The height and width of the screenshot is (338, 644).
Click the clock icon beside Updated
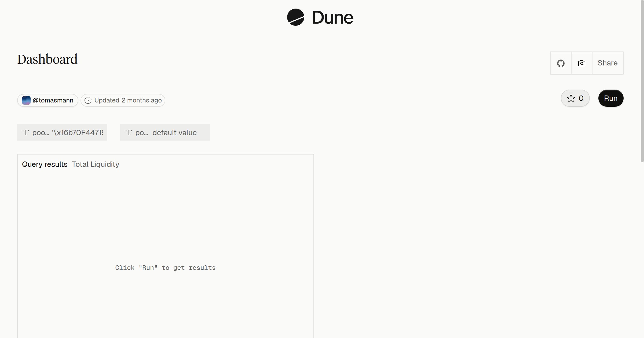(x=88, y=100)
